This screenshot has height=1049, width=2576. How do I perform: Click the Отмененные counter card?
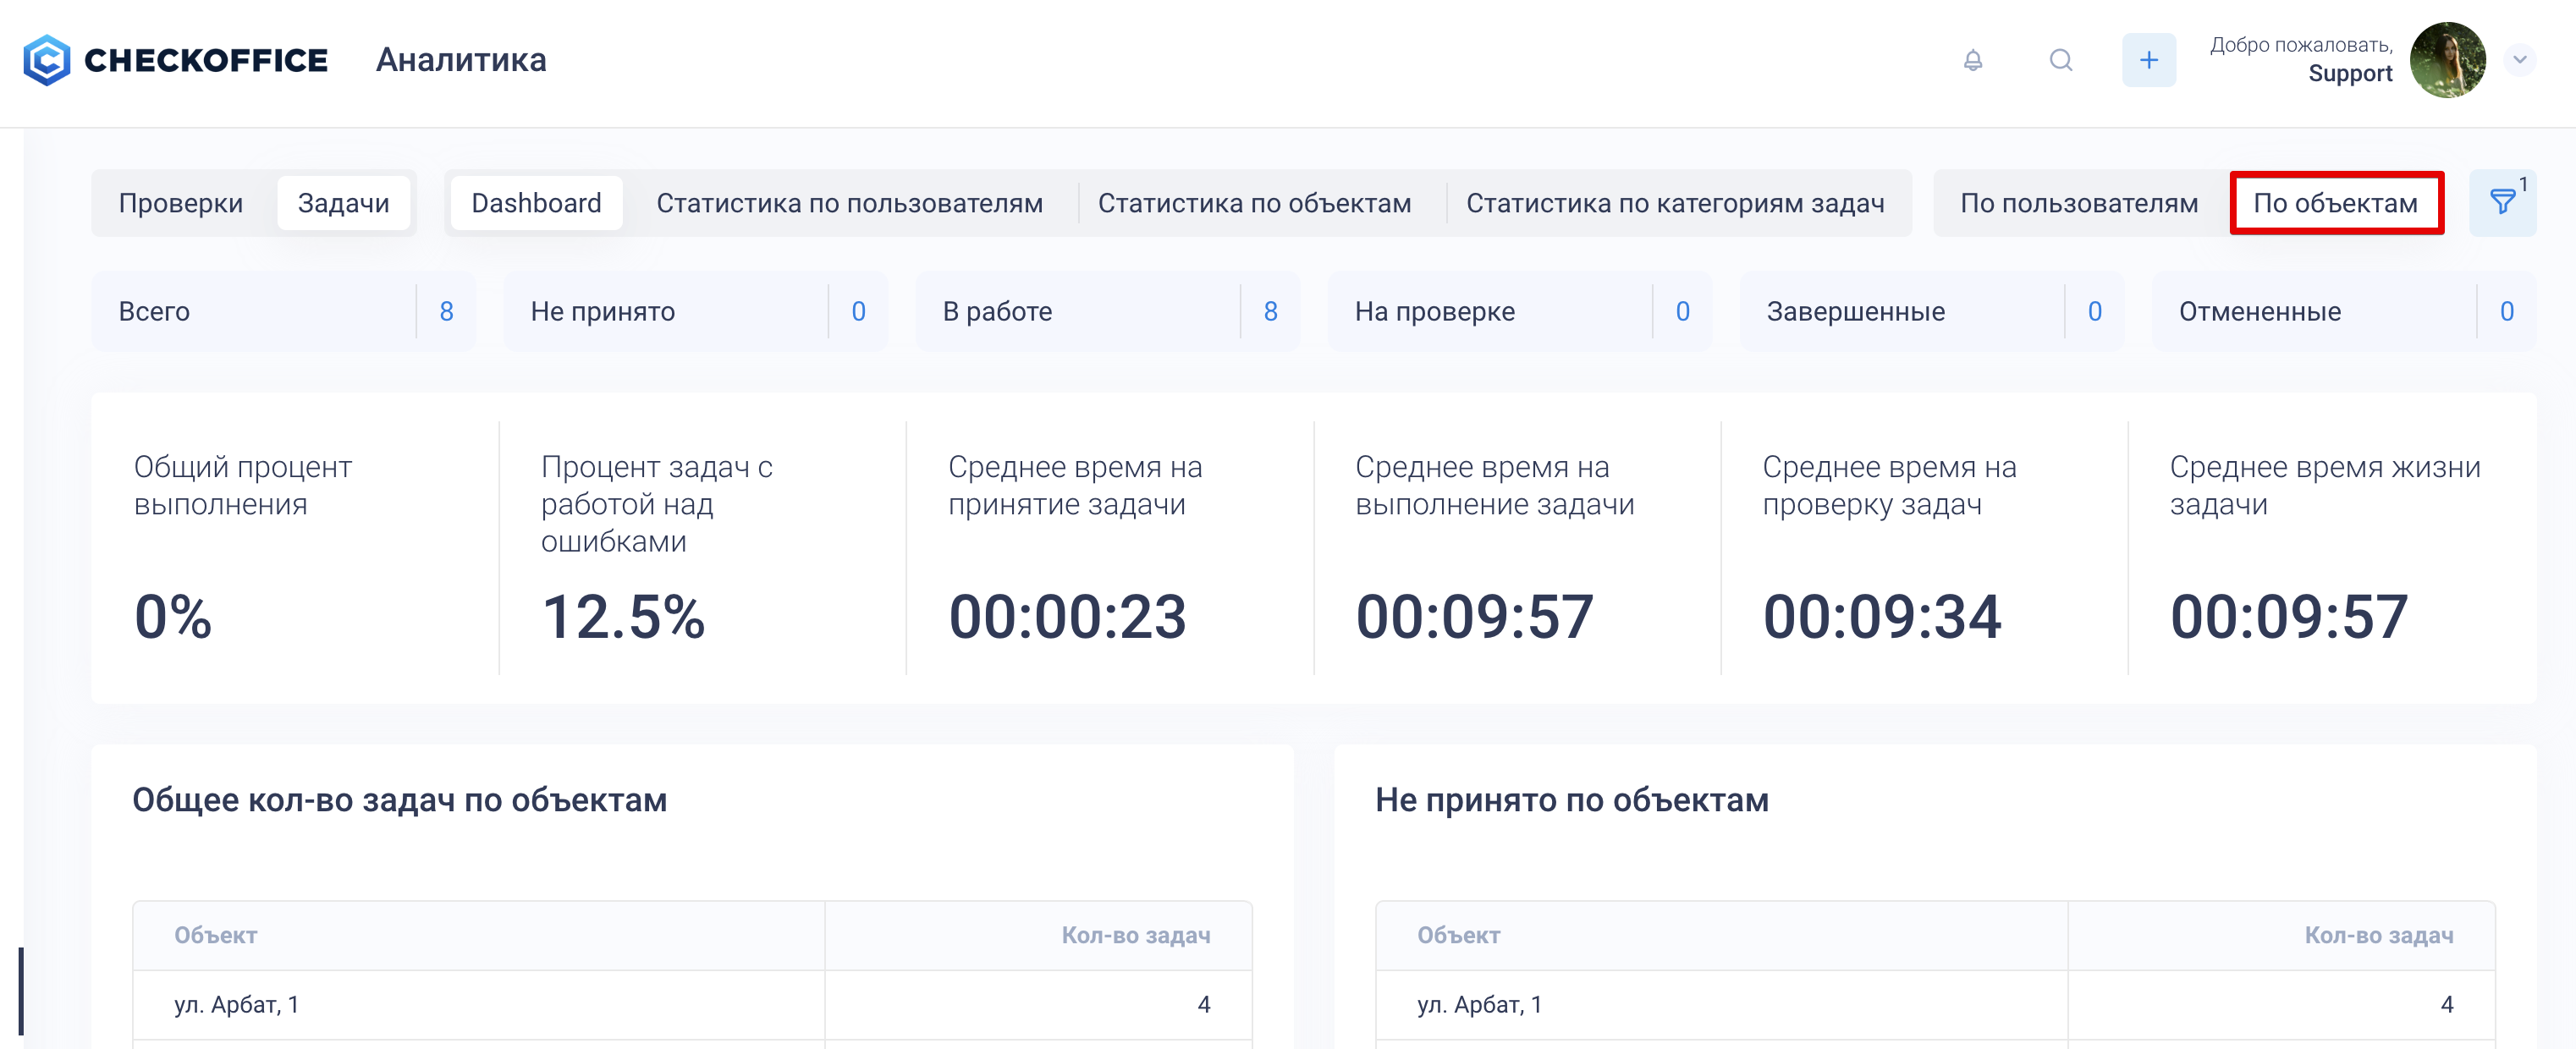coord(2343,311)
